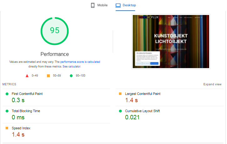Click the Performance heading

tap(54, 54)
